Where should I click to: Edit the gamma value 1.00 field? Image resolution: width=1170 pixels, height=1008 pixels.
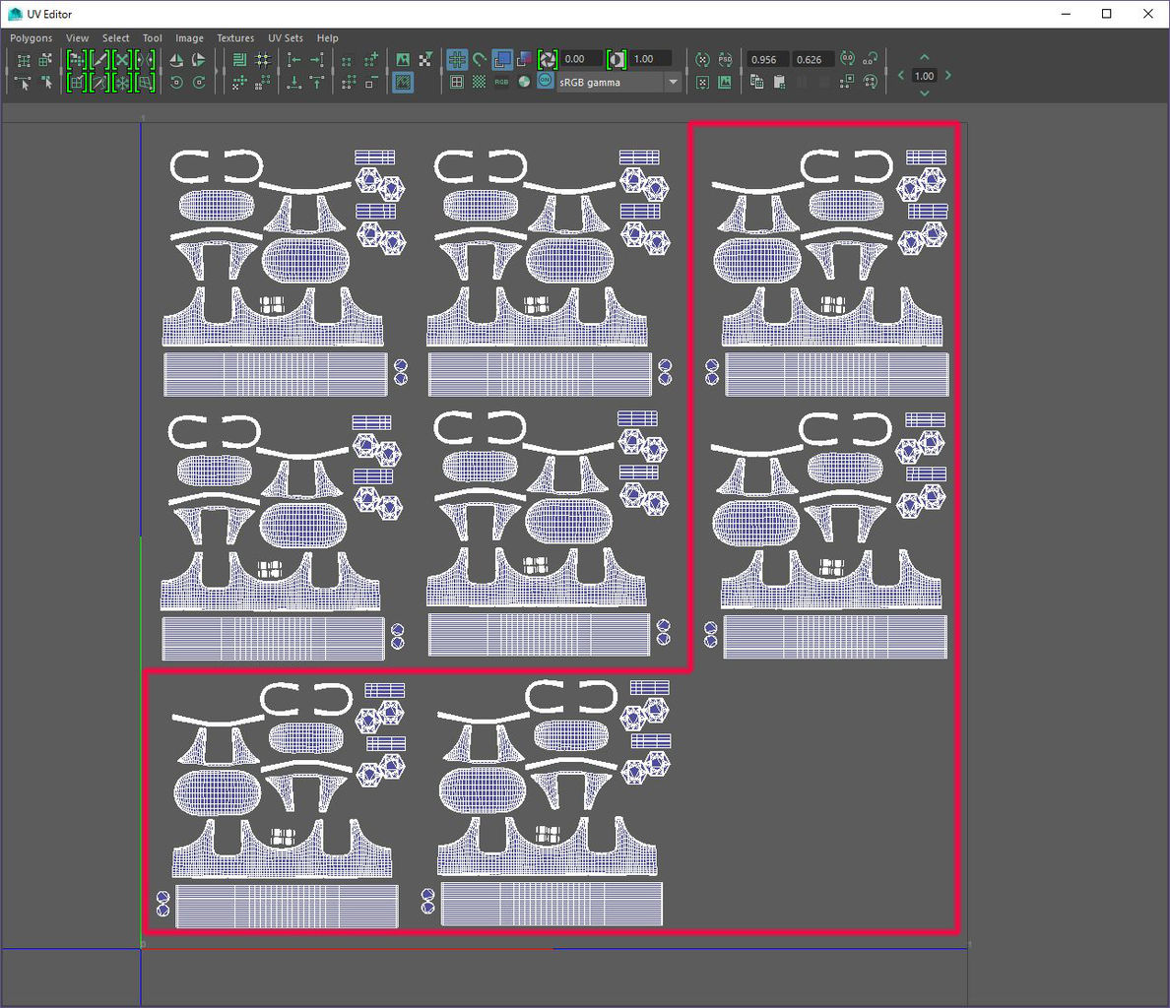(x=651, y=59)
